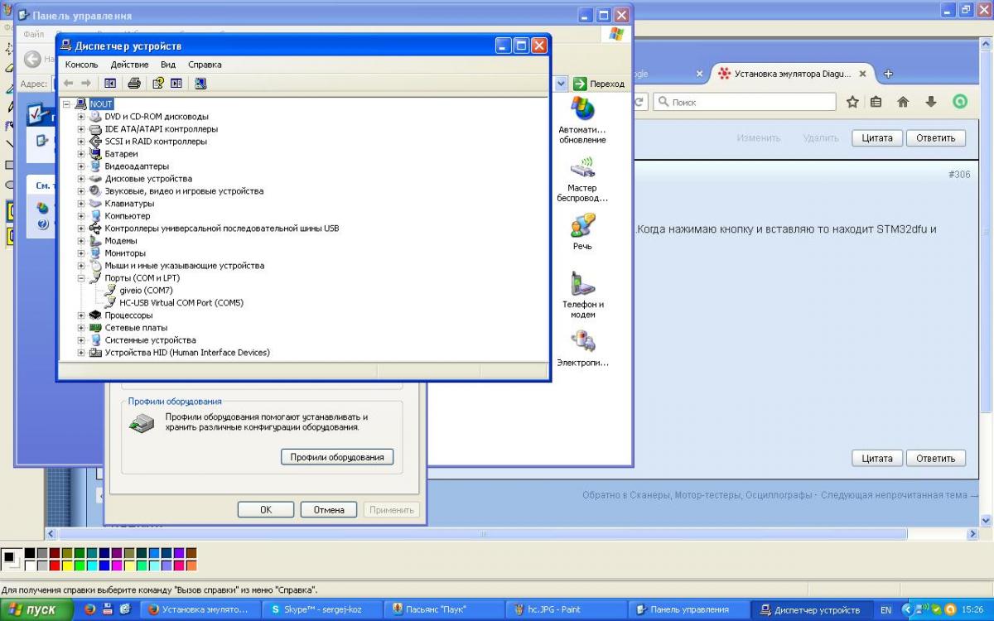
Task: Open the Автомати... обновление Control Panel icon
Action: click(x=582, y=121)
